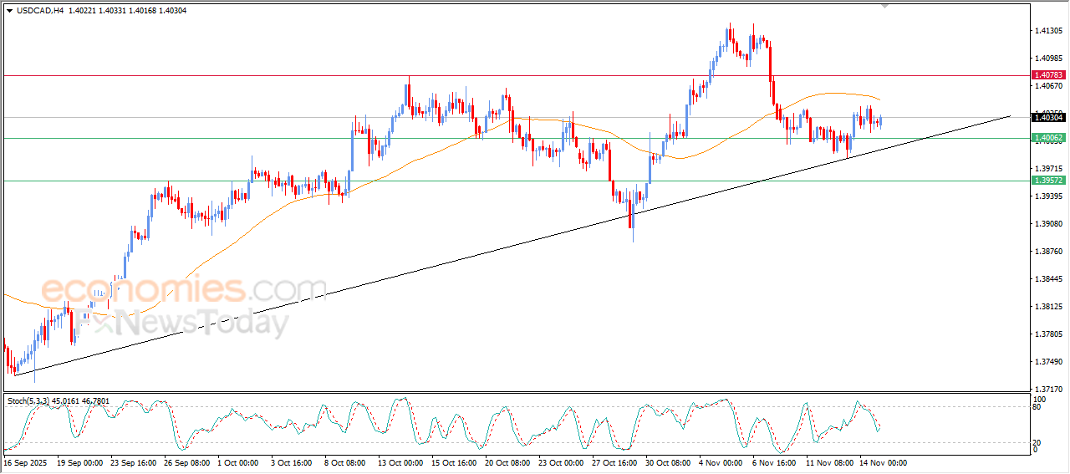Click the stochastic level 20 scale label
Image resolution: width=1070 pixels, height=474 pixels.
tap(1037, 441)
